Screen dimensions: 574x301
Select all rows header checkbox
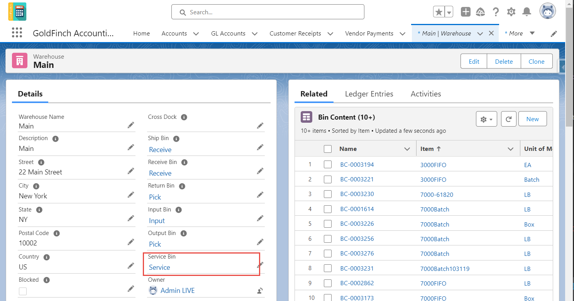click(x=328, y=149)
